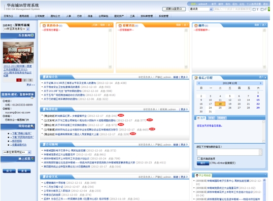Image resolution: width=273 pixels, height=201 pixels.
Task: Click the 备忘/日程 notepad icon
Action: 196,78
